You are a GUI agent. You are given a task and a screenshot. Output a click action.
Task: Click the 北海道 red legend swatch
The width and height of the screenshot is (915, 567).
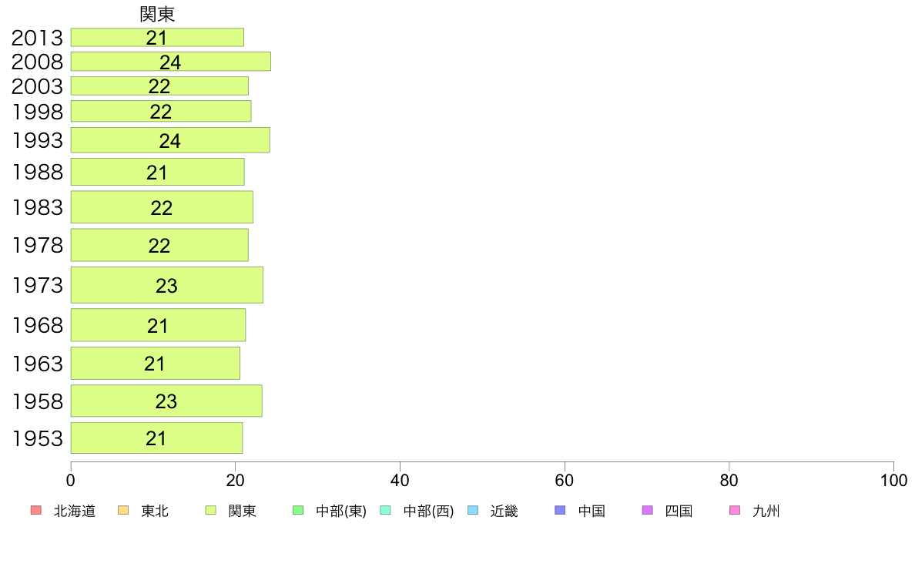click(x=36, y=510)
